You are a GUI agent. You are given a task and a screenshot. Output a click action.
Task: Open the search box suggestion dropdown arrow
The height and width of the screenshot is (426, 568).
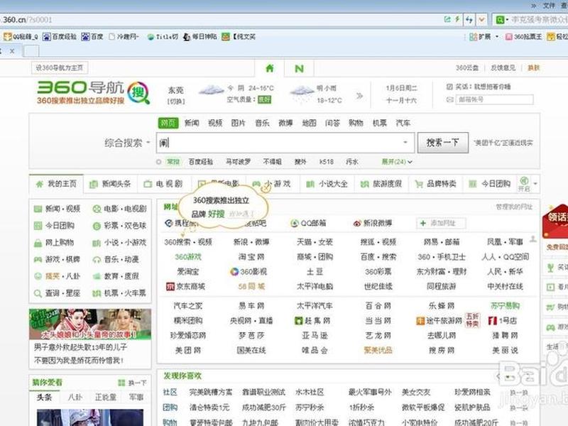point(405,143)
